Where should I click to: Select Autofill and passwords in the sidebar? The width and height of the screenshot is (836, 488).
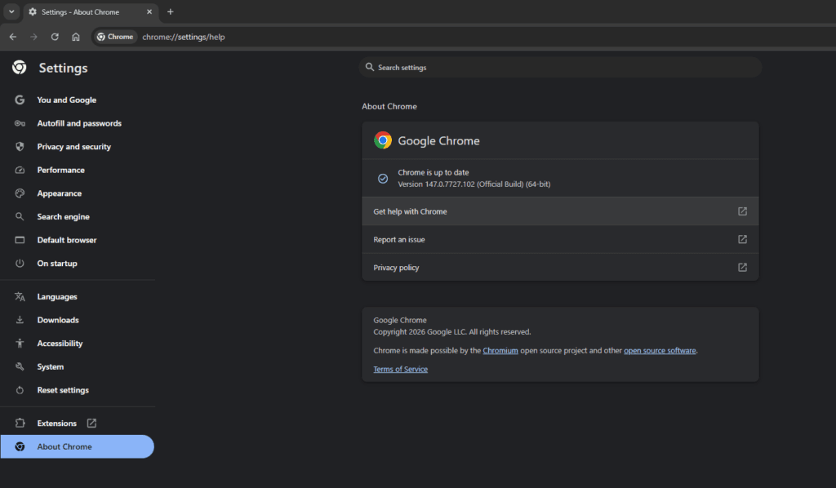[x=78, y=123]
